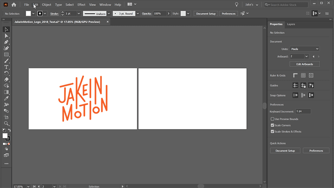
Task: Select the Curvature tool
Action: (6, 48)
